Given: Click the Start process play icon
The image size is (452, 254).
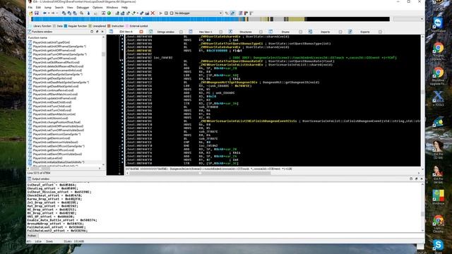Looking at the screenshot, I should (160, 13).
